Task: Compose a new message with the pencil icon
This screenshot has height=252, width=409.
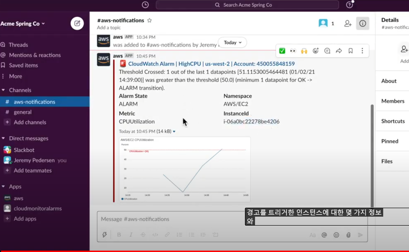Action: point(77,23)
